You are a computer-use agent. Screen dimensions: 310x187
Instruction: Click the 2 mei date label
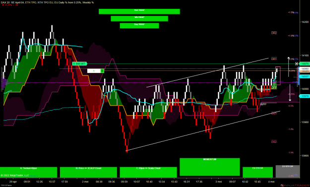coord(85,182)
